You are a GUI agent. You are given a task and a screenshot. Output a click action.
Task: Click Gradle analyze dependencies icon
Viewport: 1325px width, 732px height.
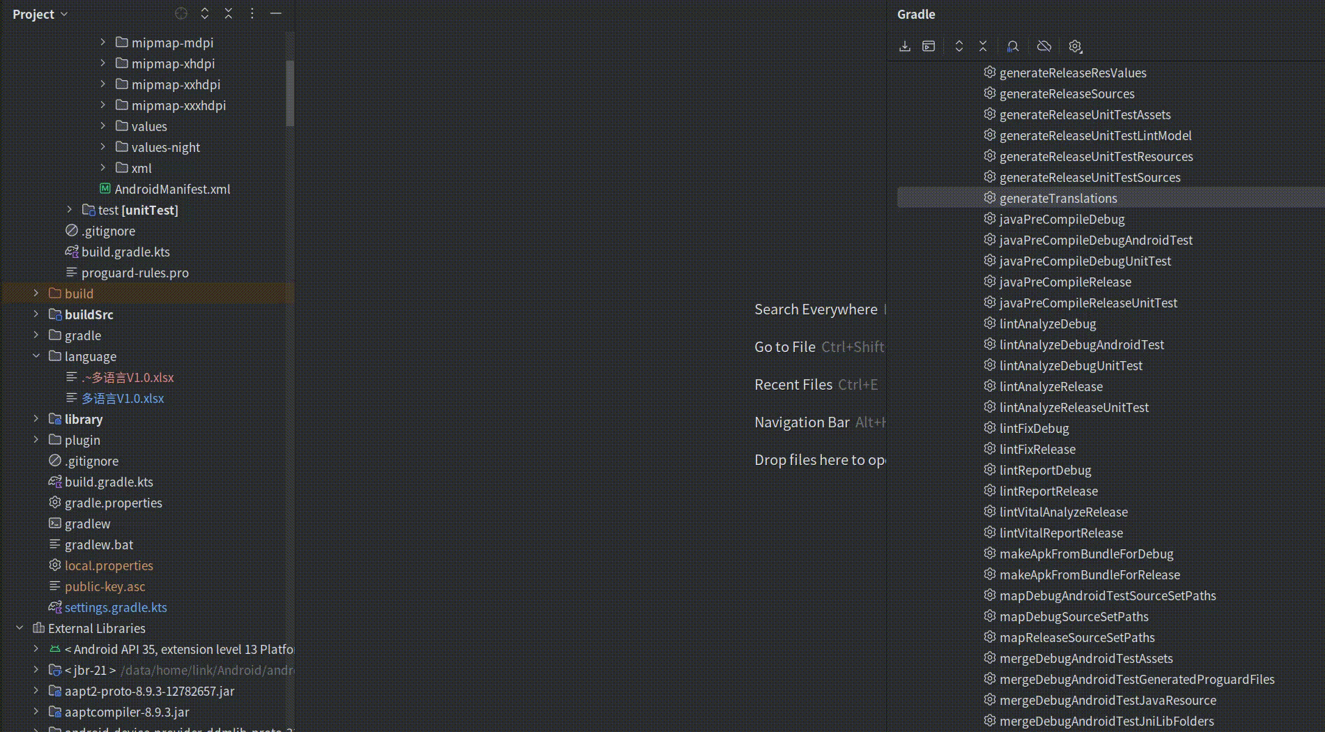click(1013, 46)
